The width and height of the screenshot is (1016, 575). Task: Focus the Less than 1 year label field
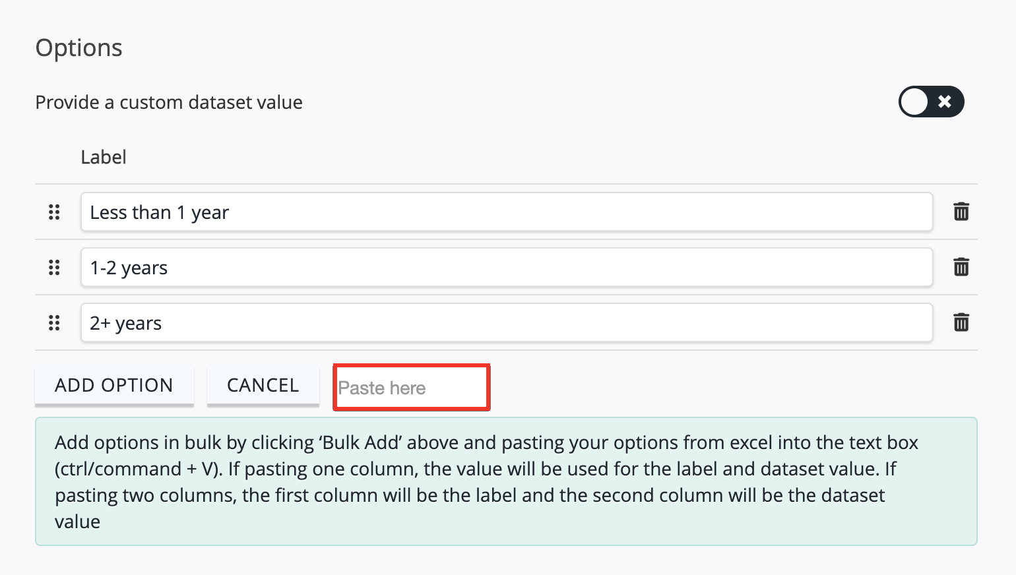pos(507,212)
